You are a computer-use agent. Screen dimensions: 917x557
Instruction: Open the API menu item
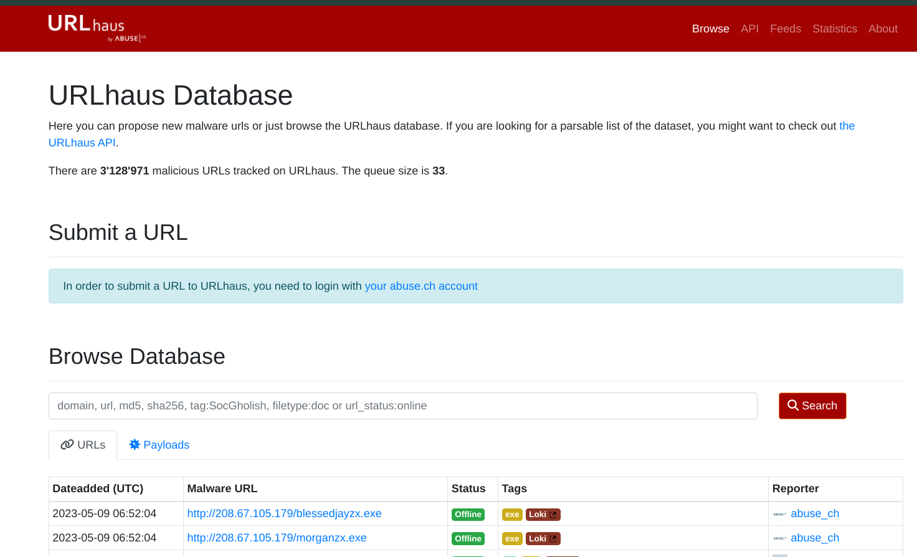pos(749,29)
